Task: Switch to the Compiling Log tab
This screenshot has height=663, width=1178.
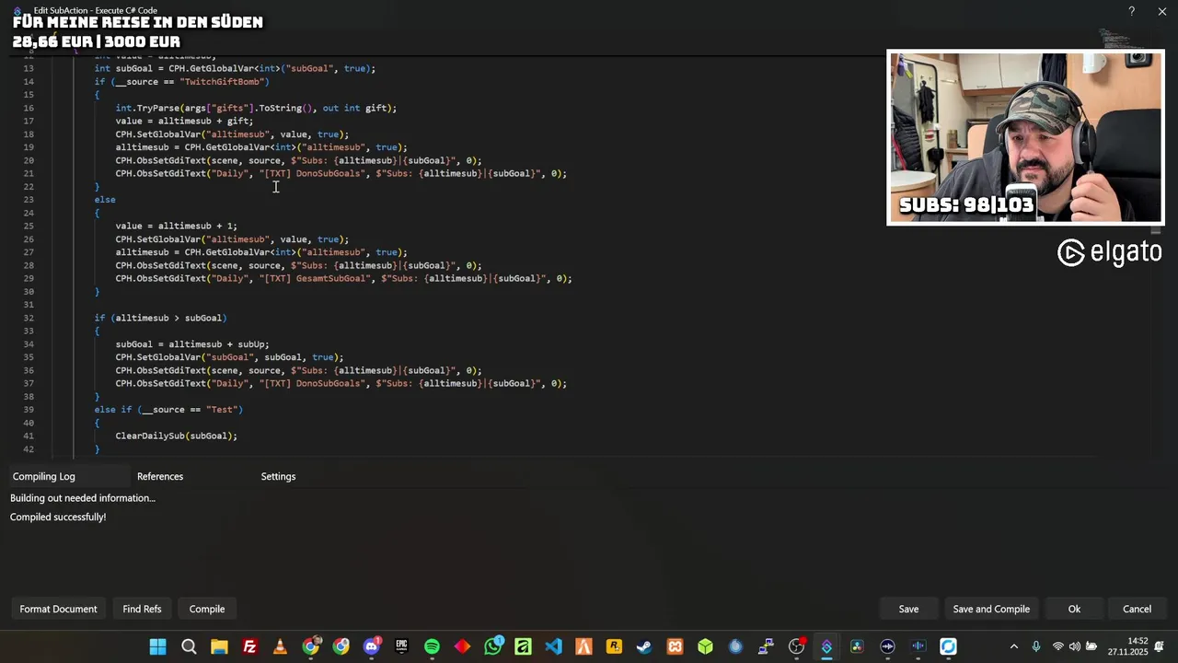Action: (43, 476)
